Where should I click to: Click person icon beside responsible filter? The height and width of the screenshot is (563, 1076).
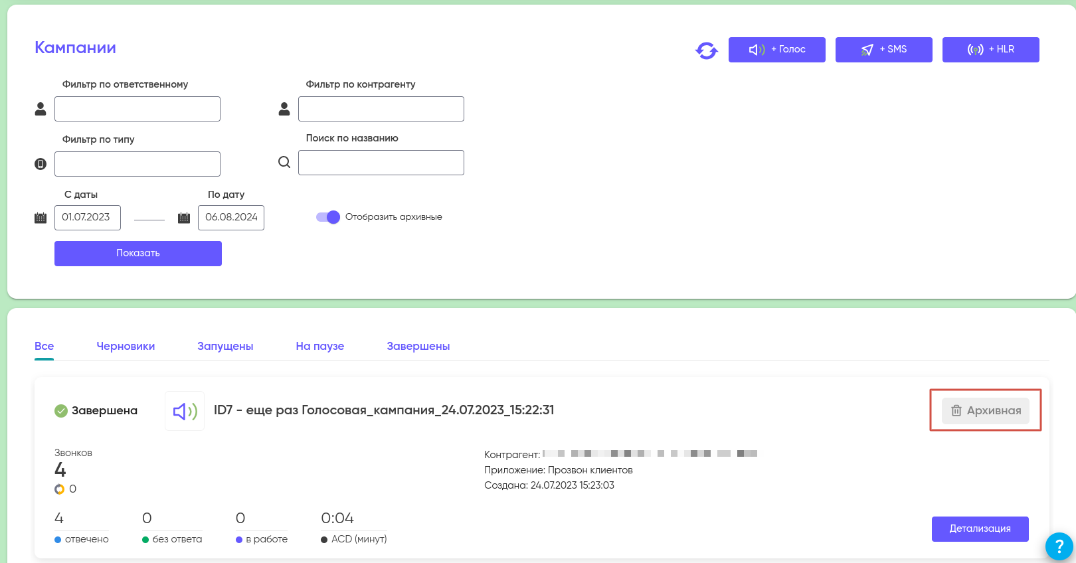[x=41, y=109]
